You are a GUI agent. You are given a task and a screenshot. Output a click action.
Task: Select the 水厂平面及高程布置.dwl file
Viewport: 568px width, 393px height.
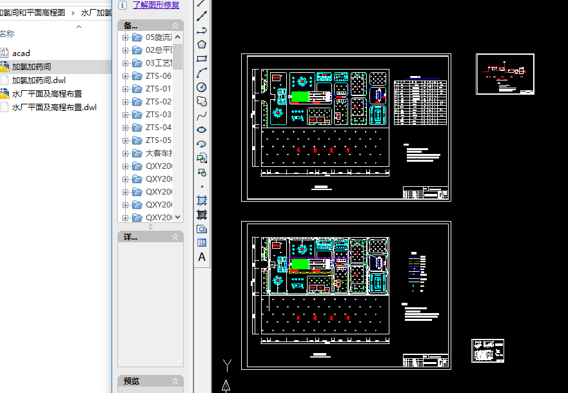(54, 108)
